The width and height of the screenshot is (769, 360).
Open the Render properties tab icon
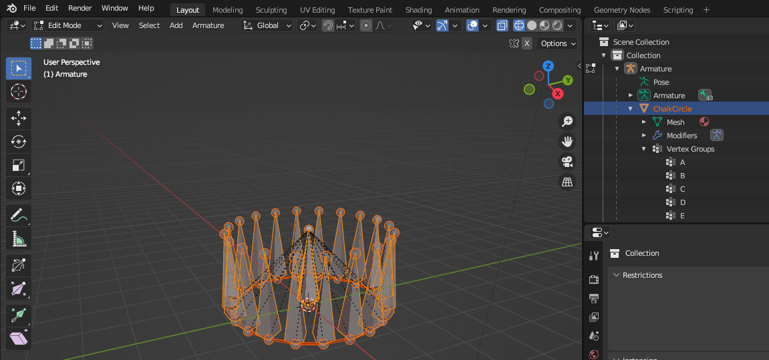coord(594,280)
